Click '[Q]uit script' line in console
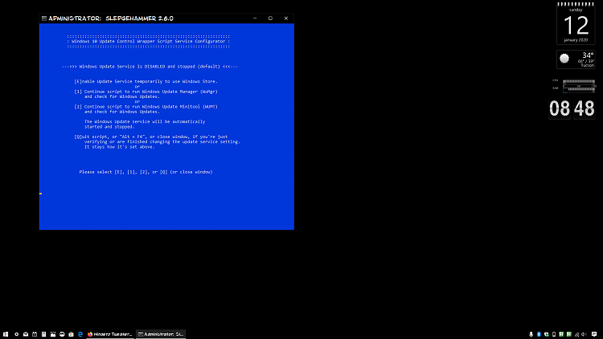Image resolution: width=603 pixels, height=339 pixels. (x=151, y=137)
